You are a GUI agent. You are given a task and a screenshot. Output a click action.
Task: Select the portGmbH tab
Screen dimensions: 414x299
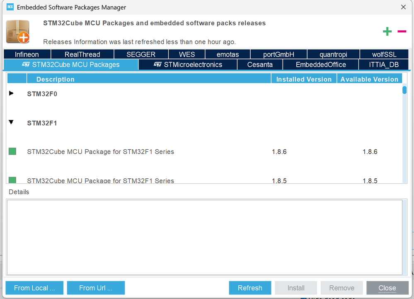(x=278, y=54)
